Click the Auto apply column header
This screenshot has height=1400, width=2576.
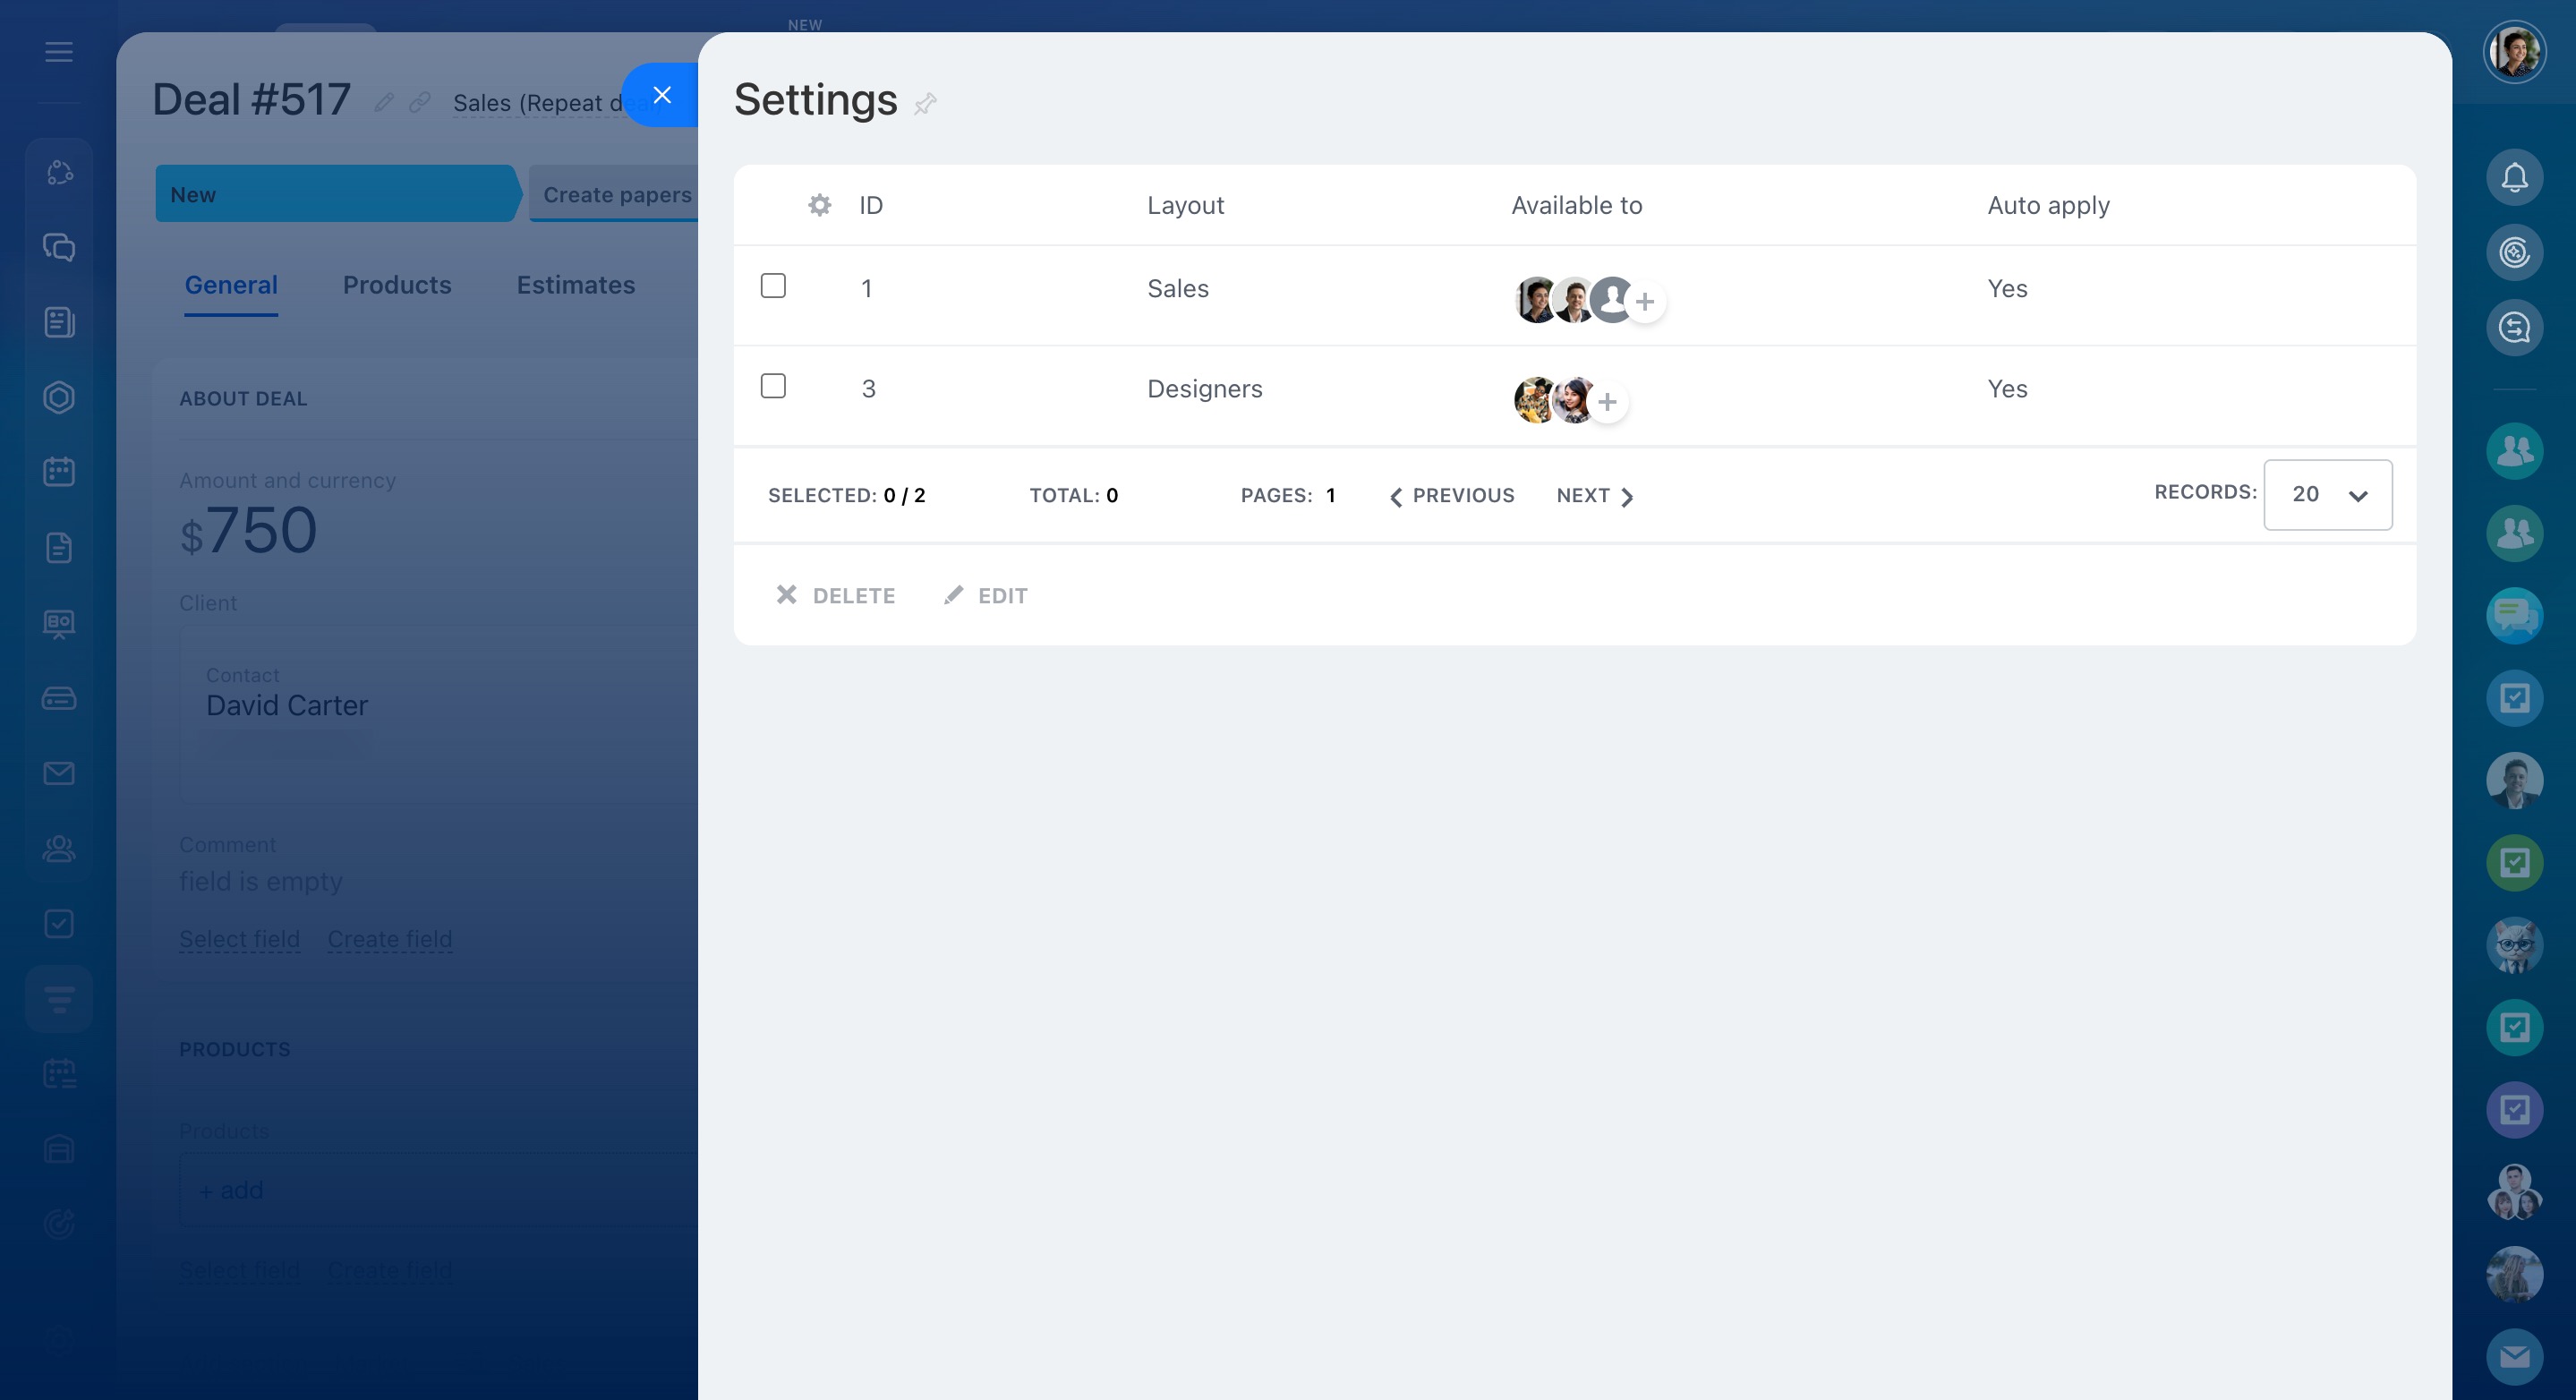point(2048,205)
